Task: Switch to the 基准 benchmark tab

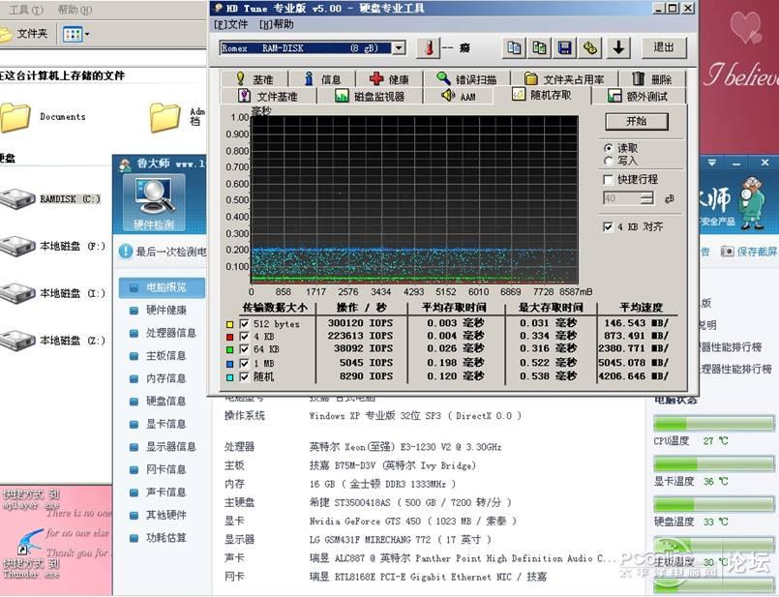Action: point(255,79)
